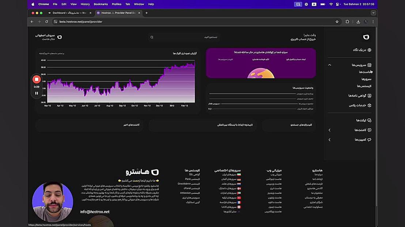Open the site information icon in address bar

pyautogui.click(x=55, y=21)
